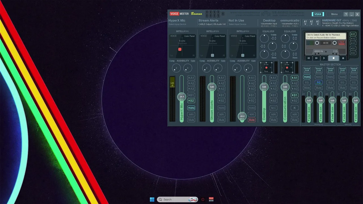
Task: Change Normal mode on bus A3
Action: (330, 70)
